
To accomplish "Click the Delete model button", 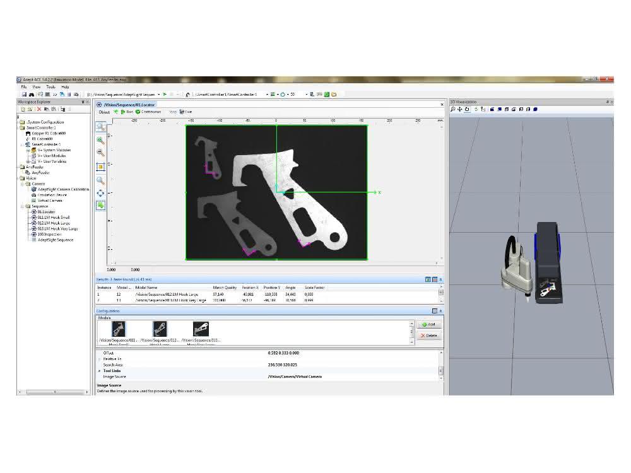I will 429,336.
